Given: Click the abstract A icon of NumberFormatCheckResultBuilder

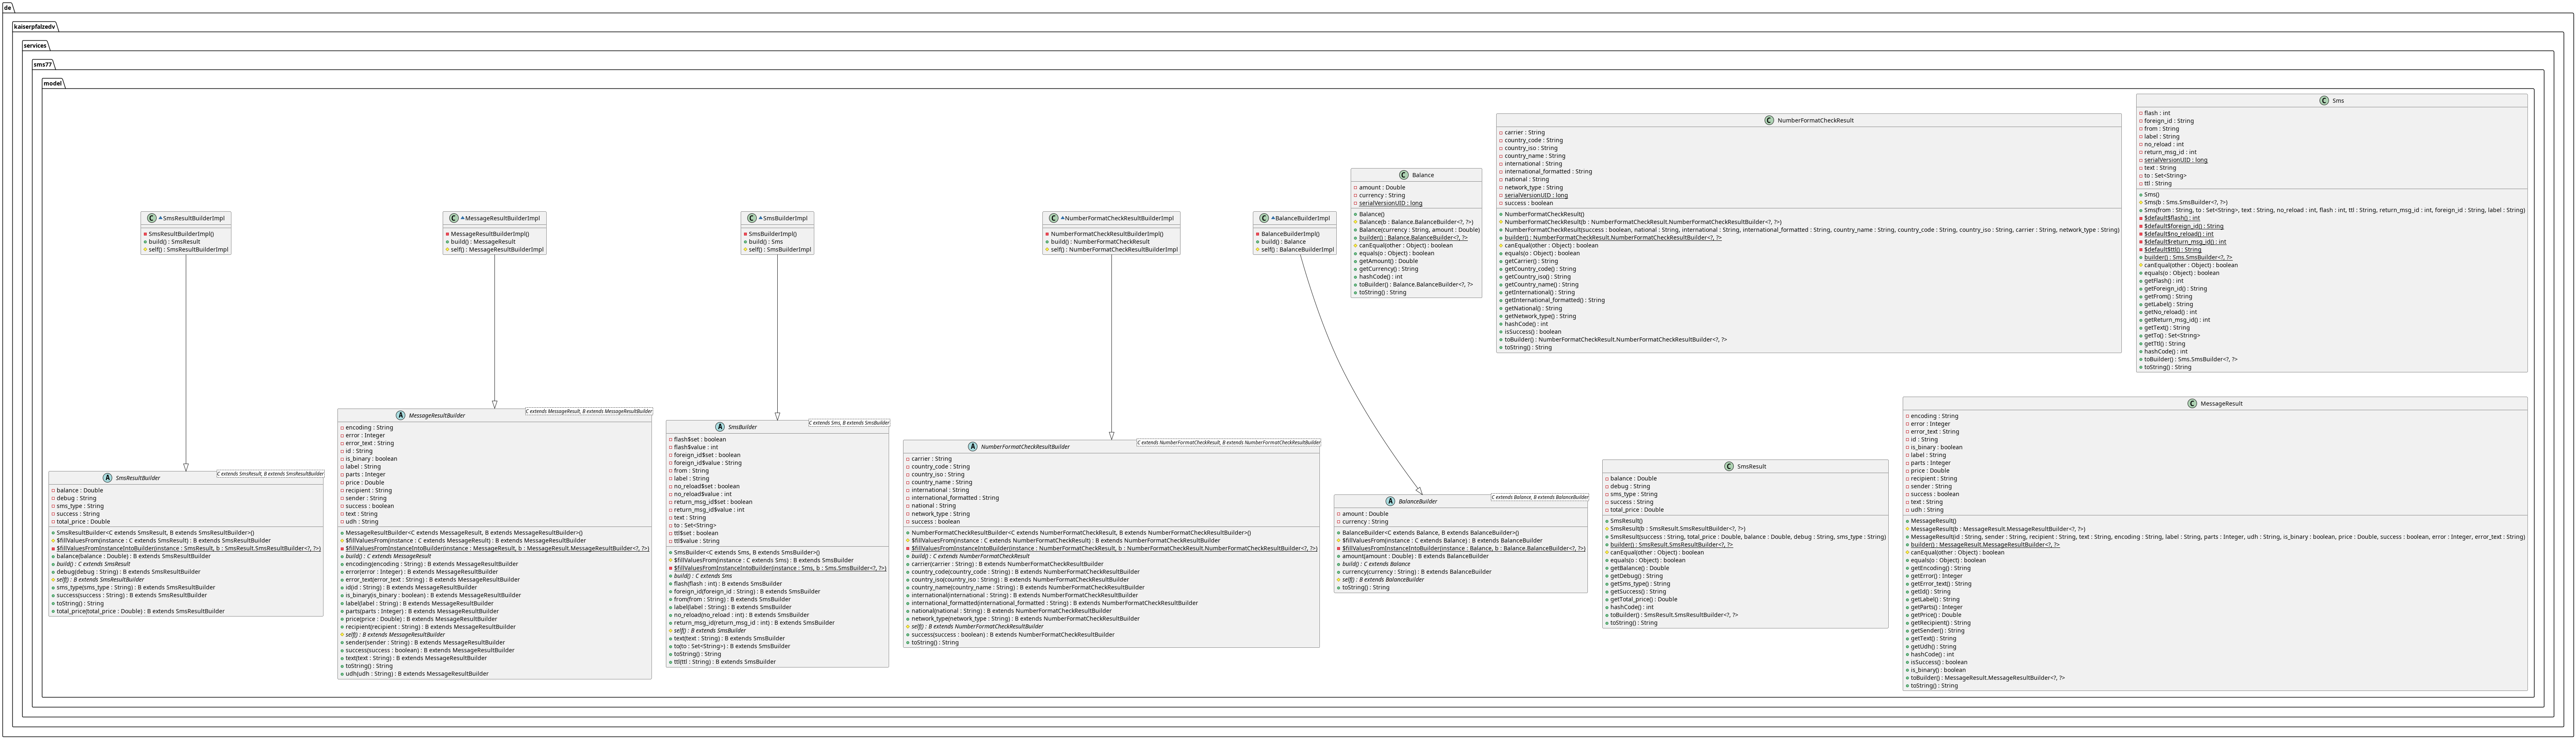Looking at the screenshot, I should tap(972, 447).
